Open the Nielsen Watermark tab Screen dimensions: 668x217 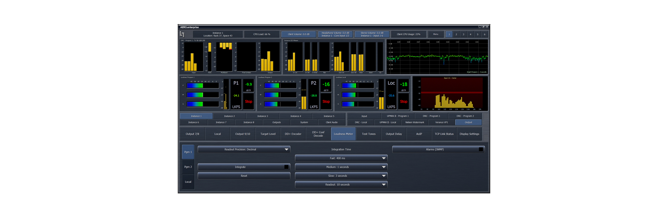[x=414, y=123]
